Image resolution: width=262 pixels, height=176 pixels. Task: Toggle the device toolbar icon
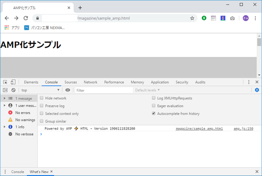tap(13, 82)
